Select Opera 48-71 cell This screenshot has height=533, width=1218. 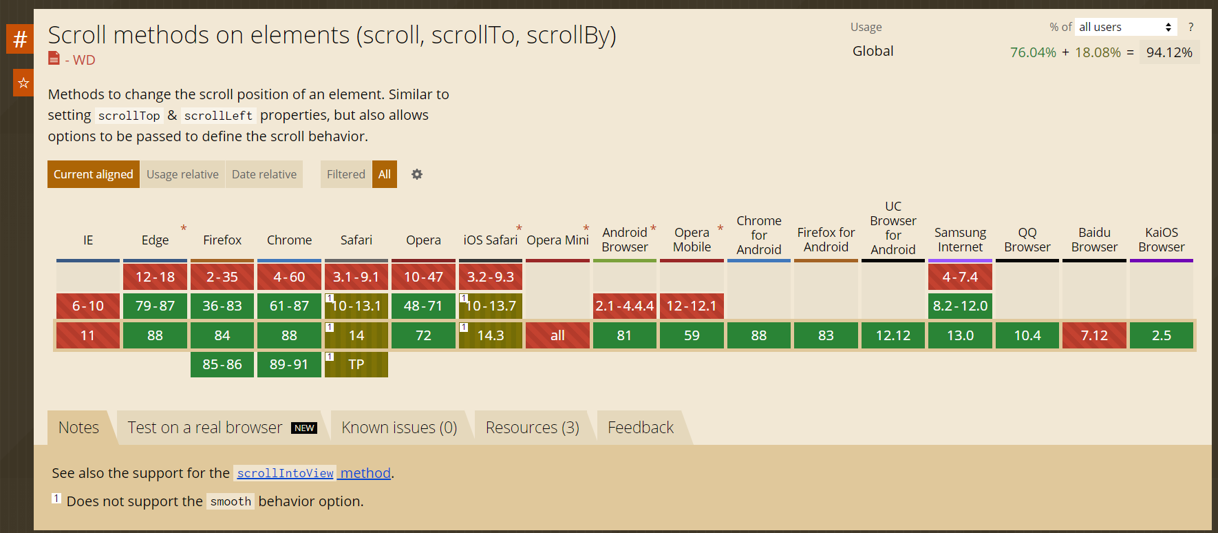click(x=423, y=306)
